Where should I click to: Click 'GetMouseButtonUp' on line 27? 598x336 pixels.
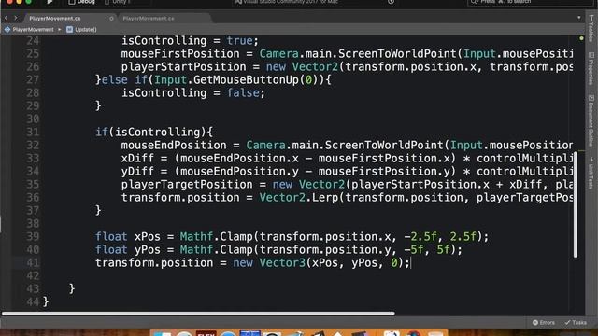pos(246,80)
